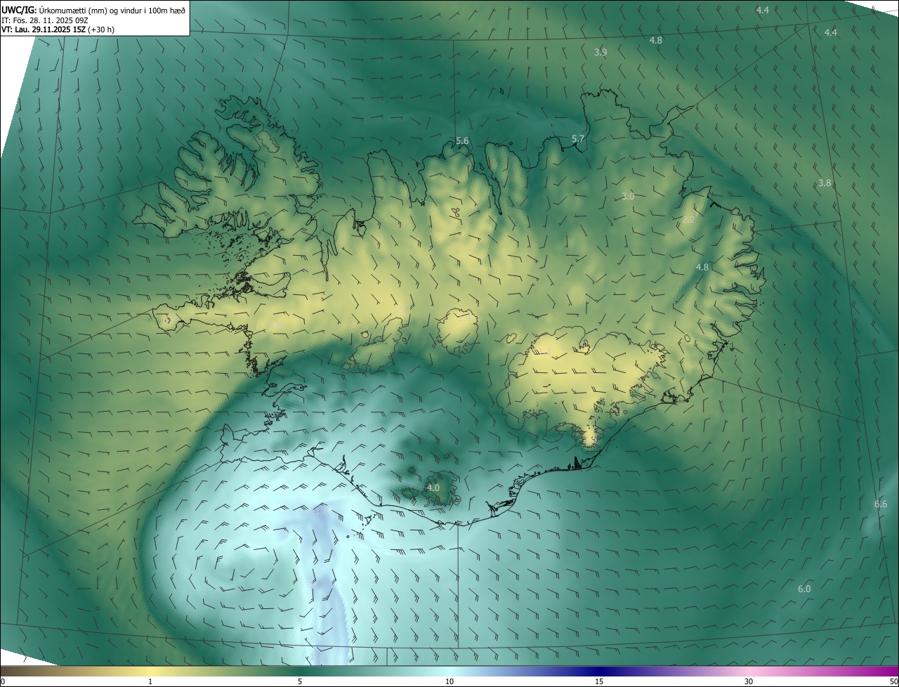Screen dimensions: 899x687
Task: Click the 3.9 value label
Action: (601, 53)
